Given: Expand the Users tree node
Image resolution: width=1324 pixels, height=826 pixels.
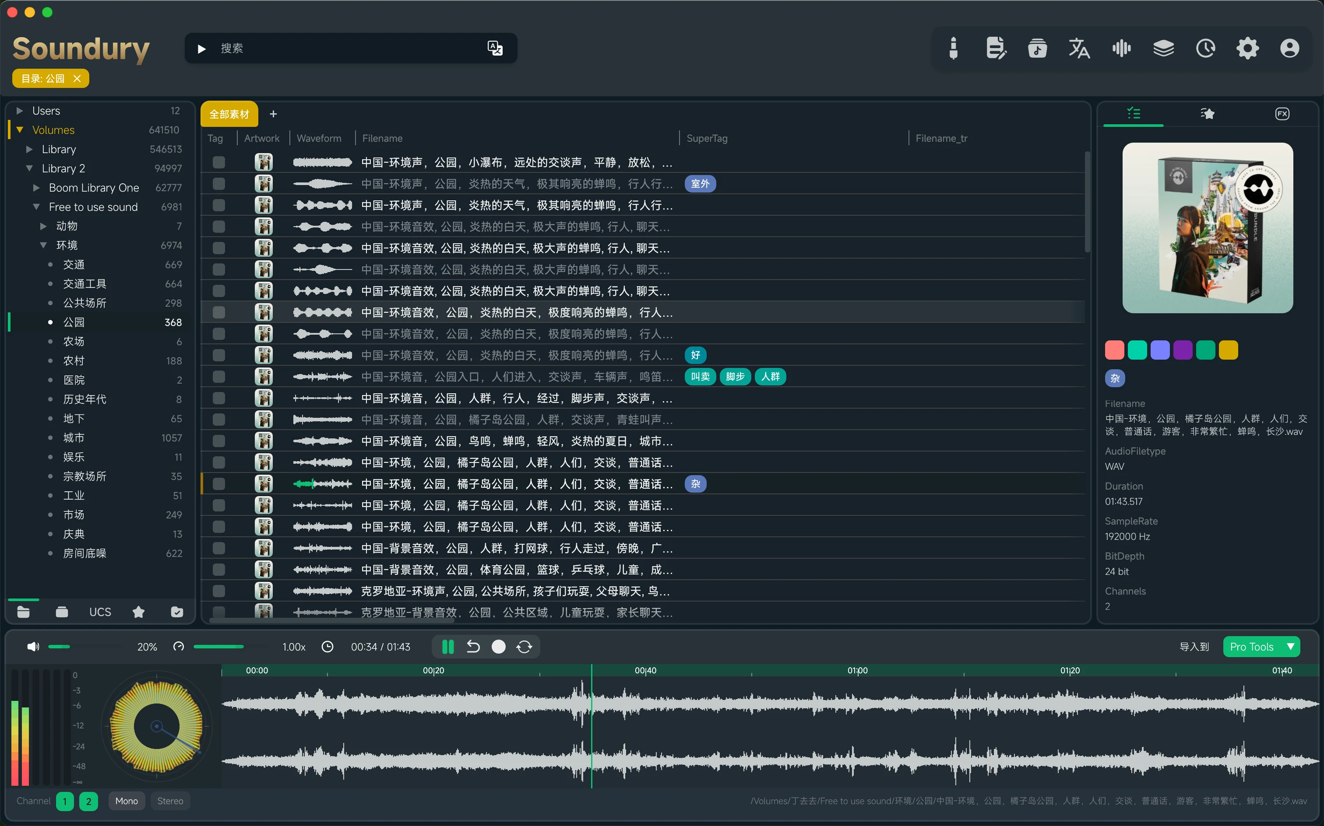Looking at the screenshot, I should (x=20, y=110).
